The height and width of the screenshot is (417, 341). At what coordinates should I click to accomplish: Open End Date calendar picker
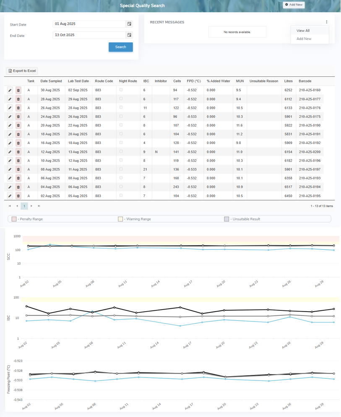point(129,35)
